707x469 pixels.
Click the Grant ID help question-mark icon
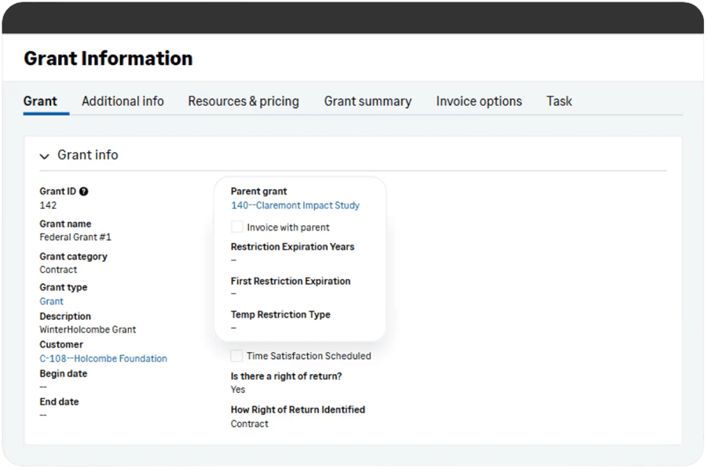click(x=83, y=191)
